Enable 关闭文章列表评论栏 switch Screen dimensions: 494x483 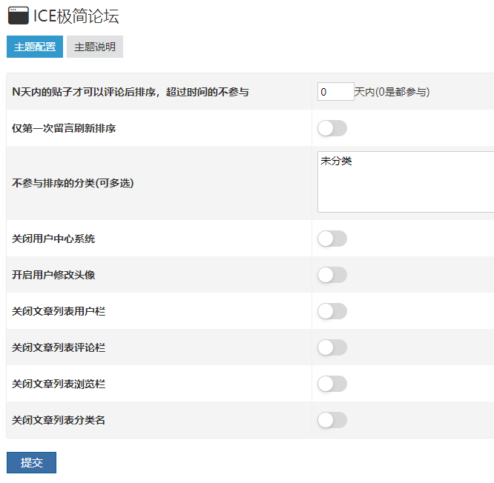coord(332,347)
